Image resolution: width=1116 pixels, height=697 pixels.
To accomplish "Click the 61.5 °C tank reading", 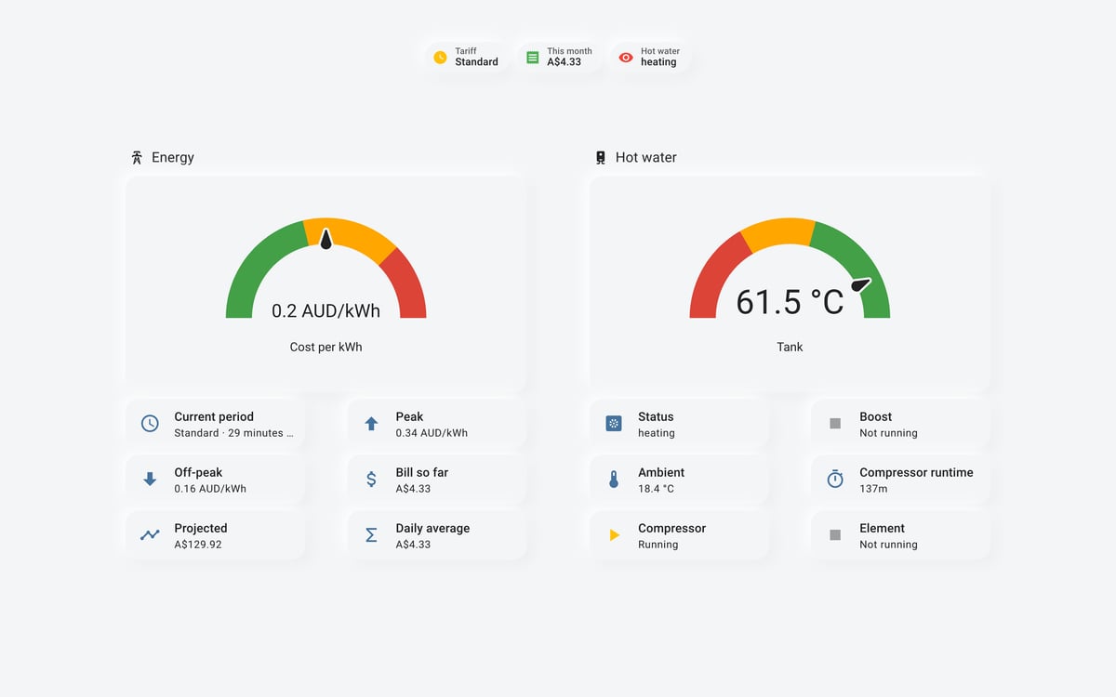I will [x=790, y=302].
